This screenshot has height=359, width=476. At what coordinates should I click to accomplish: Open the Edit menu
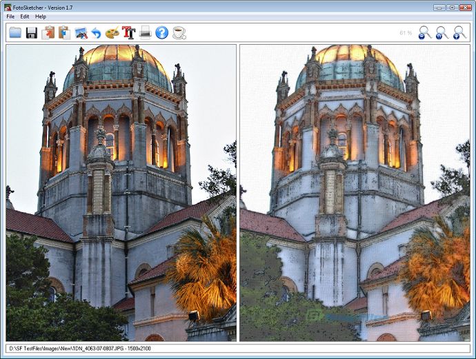pyautogui.click(x=24, y=16)
